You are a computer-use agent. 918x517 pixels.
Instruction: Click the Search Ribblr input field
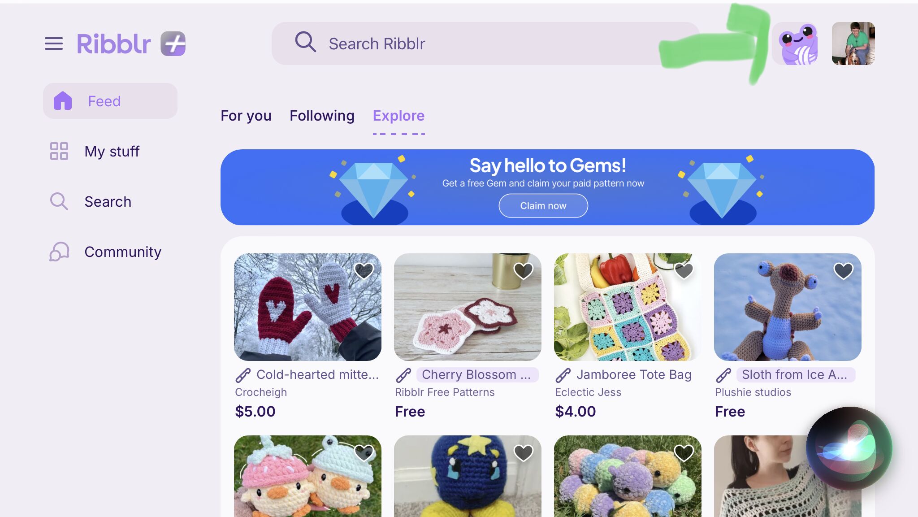coord(486,43)
